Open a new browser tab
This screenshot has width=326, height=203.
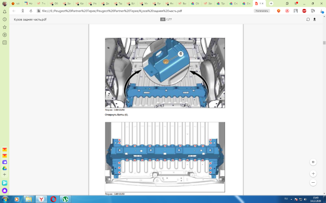click(271, 3)
